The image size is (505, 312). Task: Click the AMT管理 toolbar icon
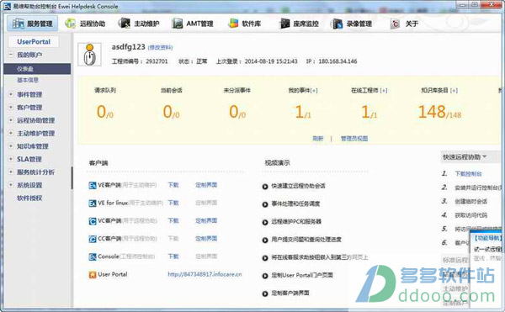pyautogui.click(x=177, y=24)
